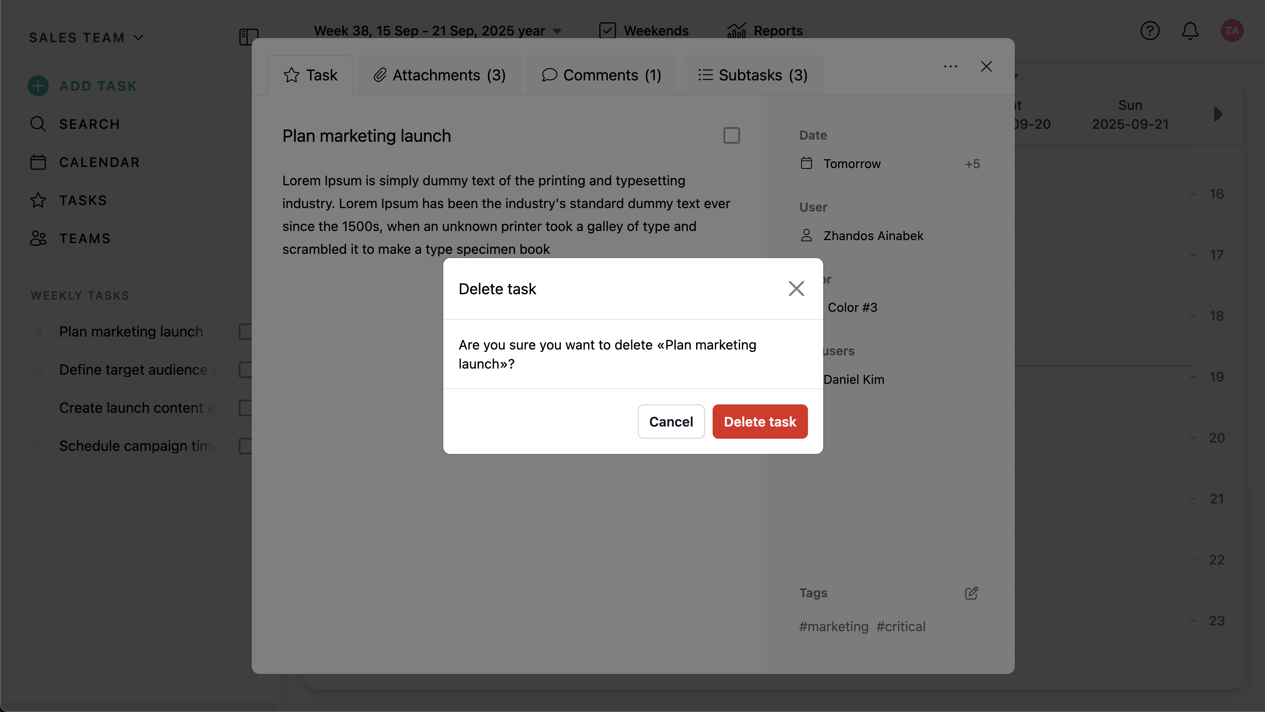Check the Plan marketing launch completion box
The width and height of the screenshot is (1265, 712).
coord(731,135)
